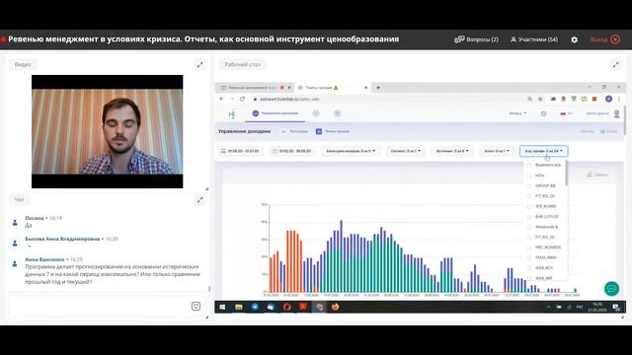Image resolution: width=632 pixels, height=355 pixels.
Task: Click second round navigation icon
Action: (x=316, y=113)
